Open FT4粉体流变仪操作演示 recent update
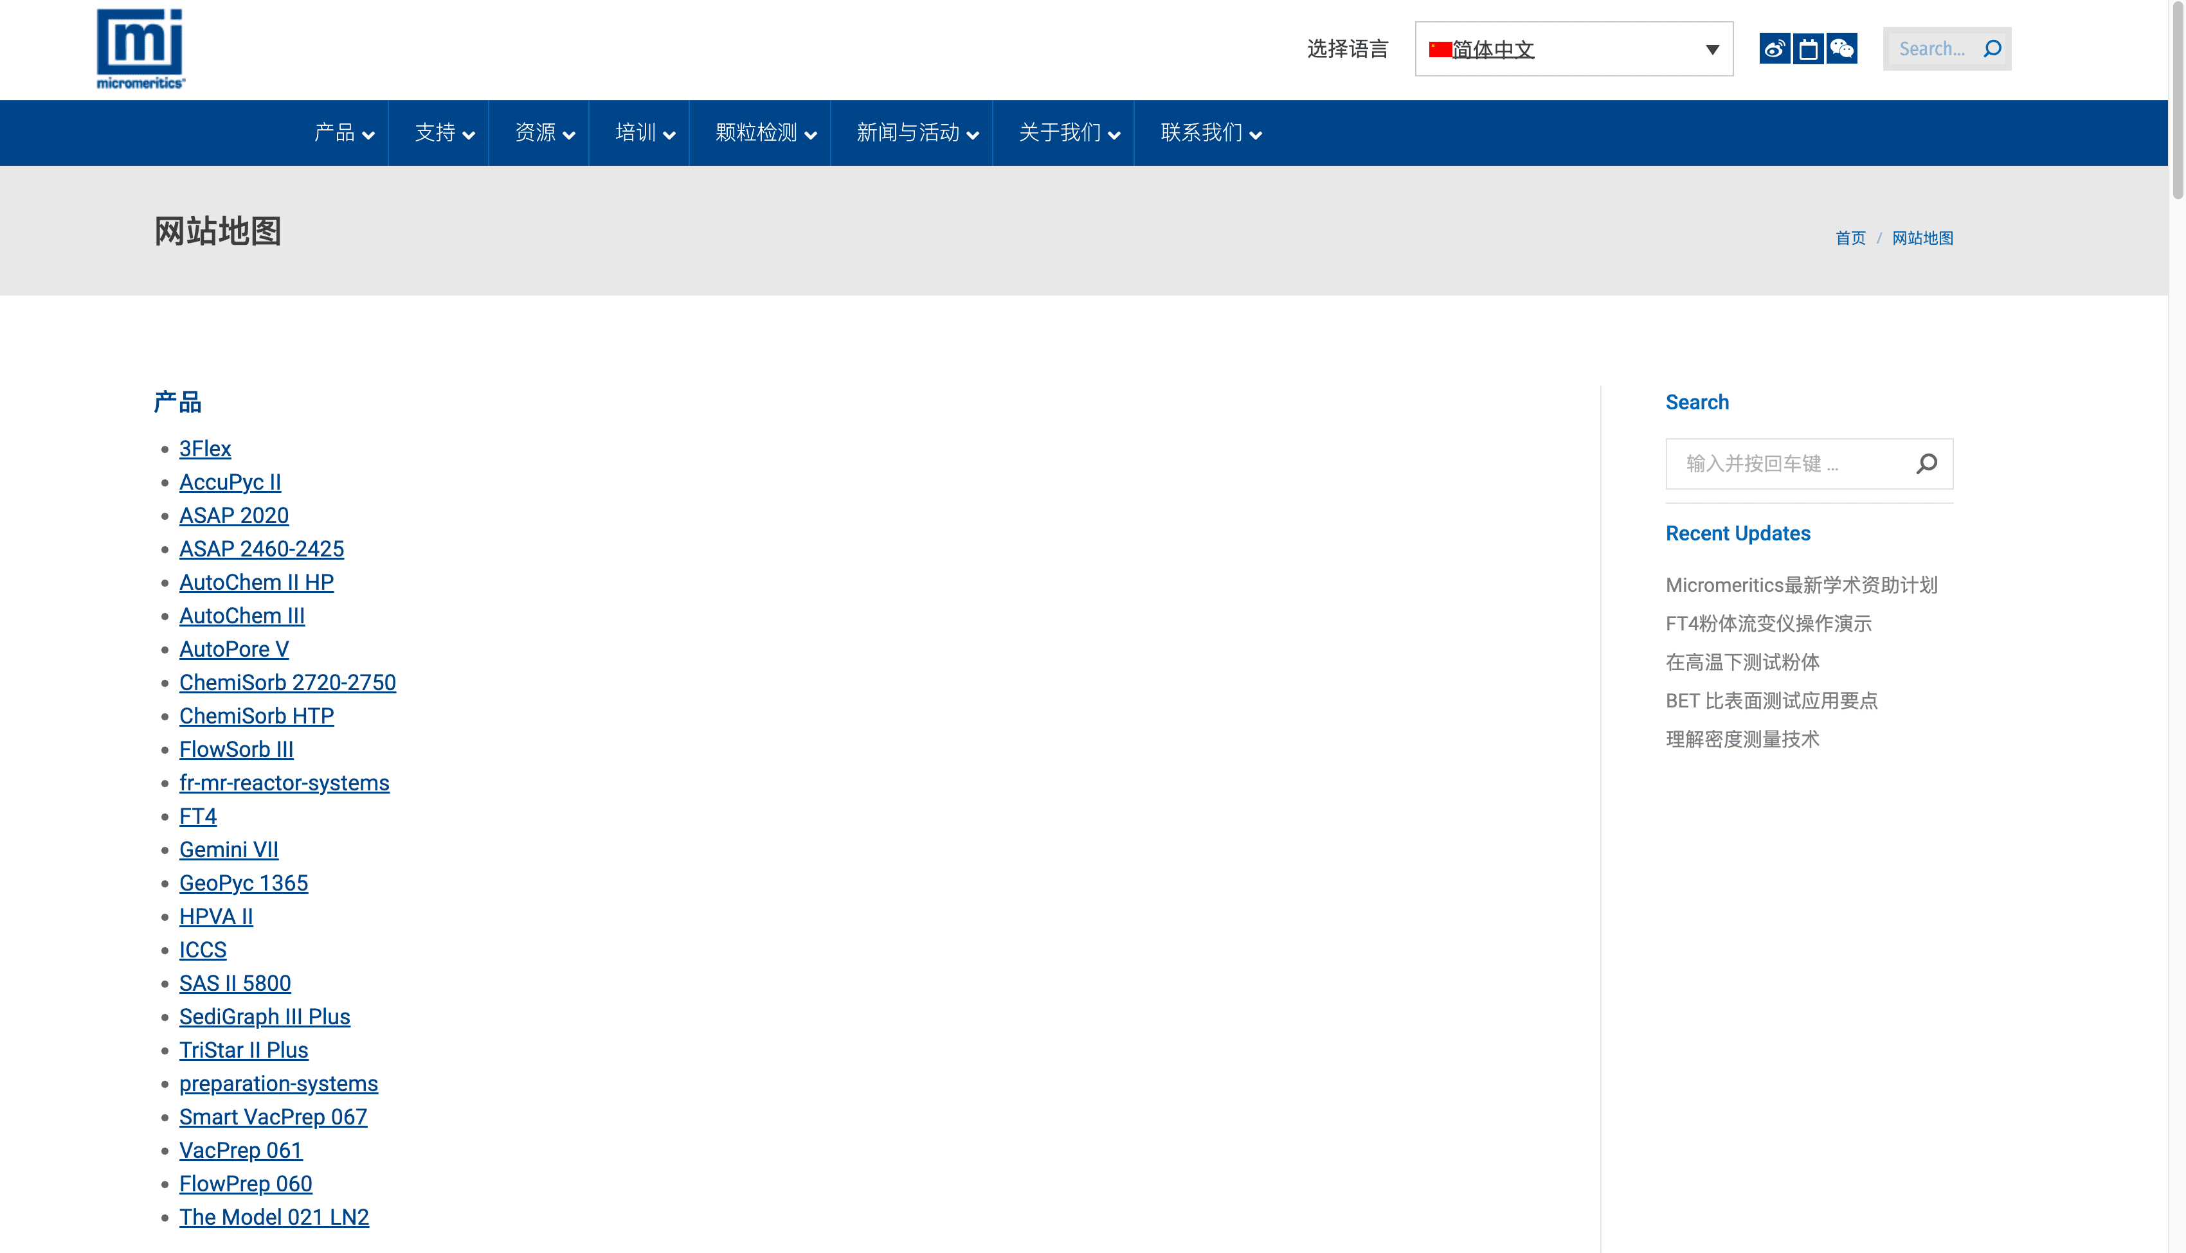This screenshot has width=2186, height=1253. click(x=1769, y=624)
